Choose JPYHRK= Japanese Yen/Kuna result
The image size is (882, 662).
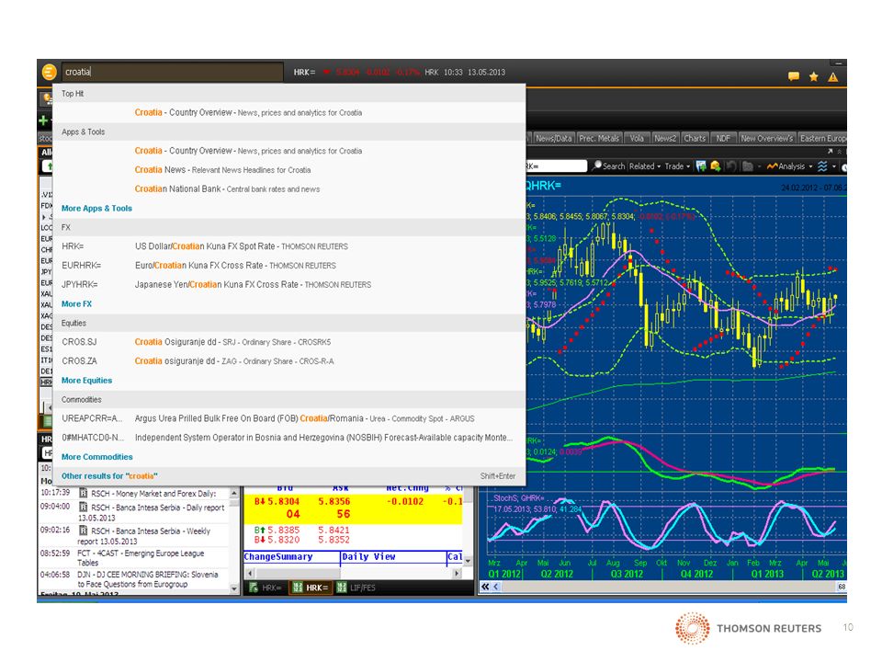(289, 285)
